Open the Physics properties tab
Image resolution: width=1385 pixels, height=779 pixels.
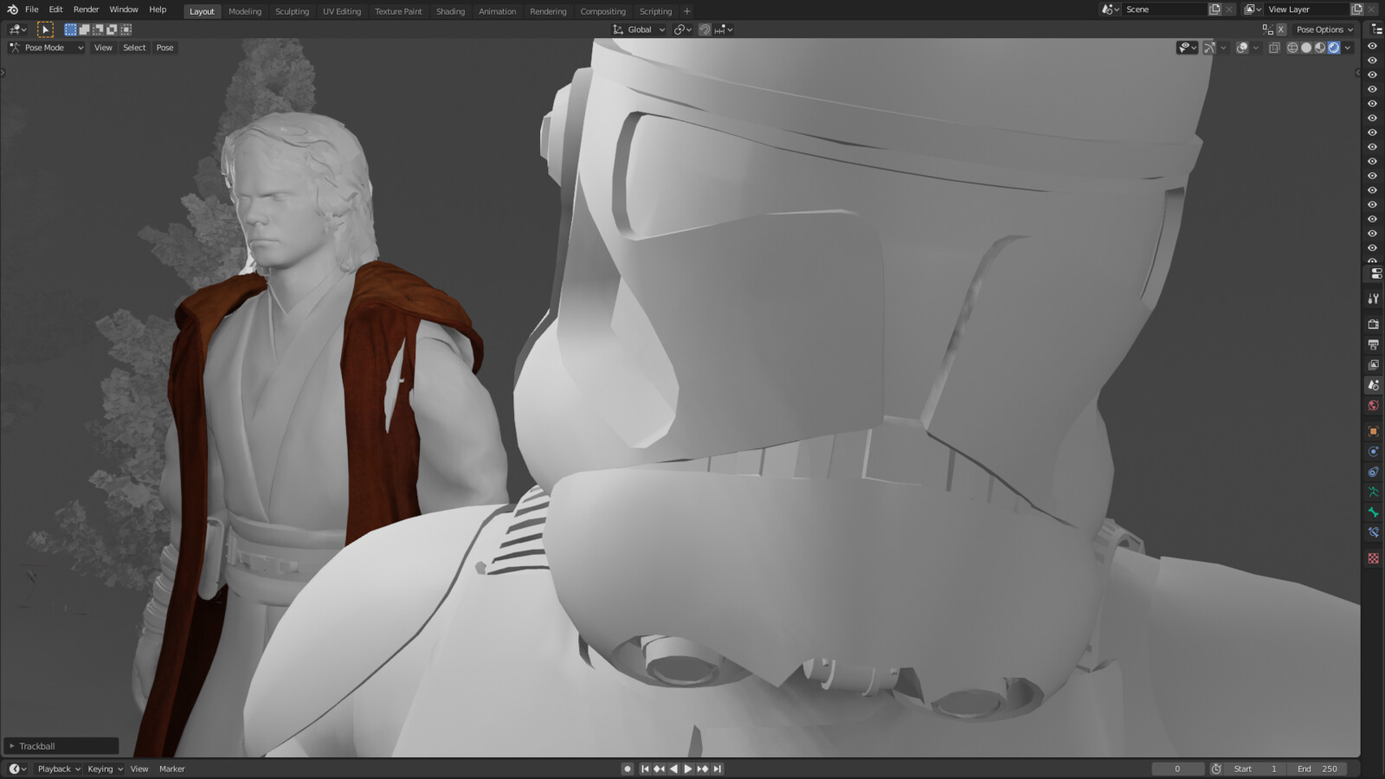pyautogui.click(x=1373, y=452)
